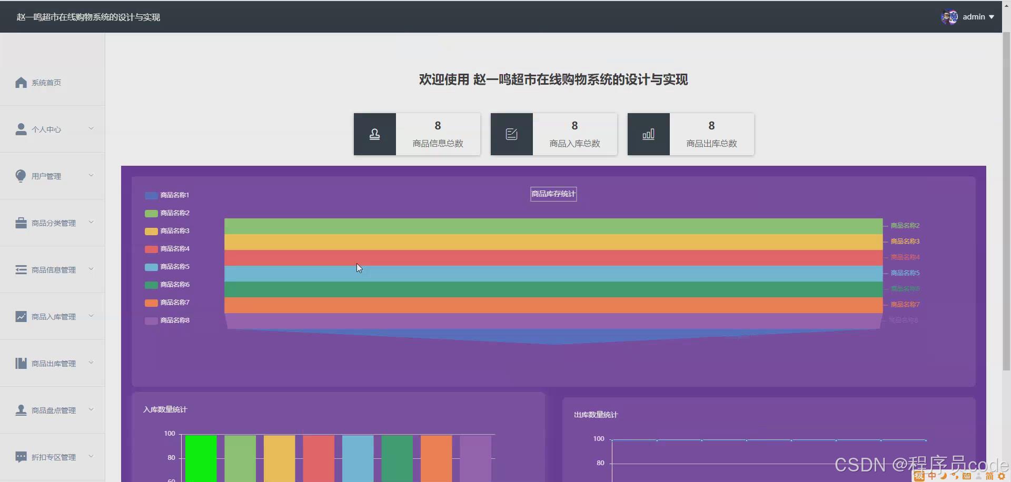1011x482 pixels.
Task: Click the 商品信息总数 label
Action: click(438, 144)
